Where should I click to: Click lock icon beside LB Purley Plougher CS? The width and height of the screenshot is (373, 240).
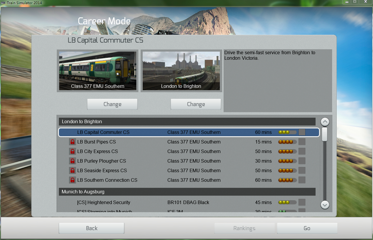pos(72,161)
